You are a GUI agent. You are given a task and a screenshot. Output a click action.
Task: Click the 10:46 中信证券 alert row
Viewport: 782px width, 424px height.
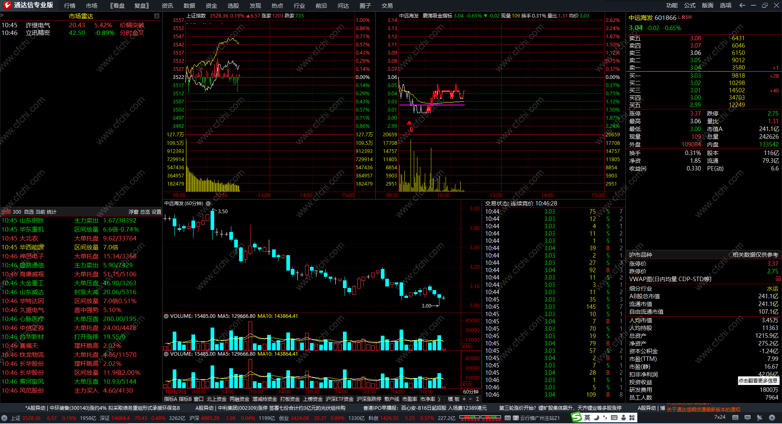[81, 328]
